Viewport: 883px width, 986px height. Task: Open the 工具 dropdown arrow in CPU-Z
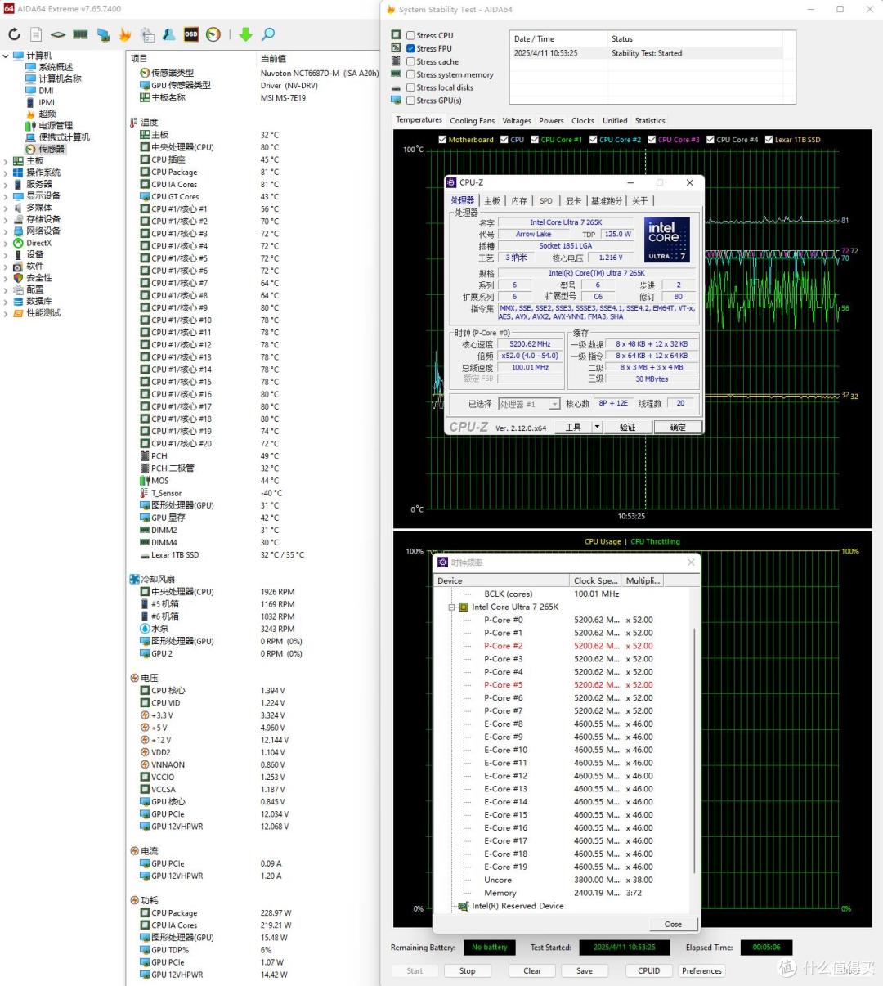click(597, 427)
